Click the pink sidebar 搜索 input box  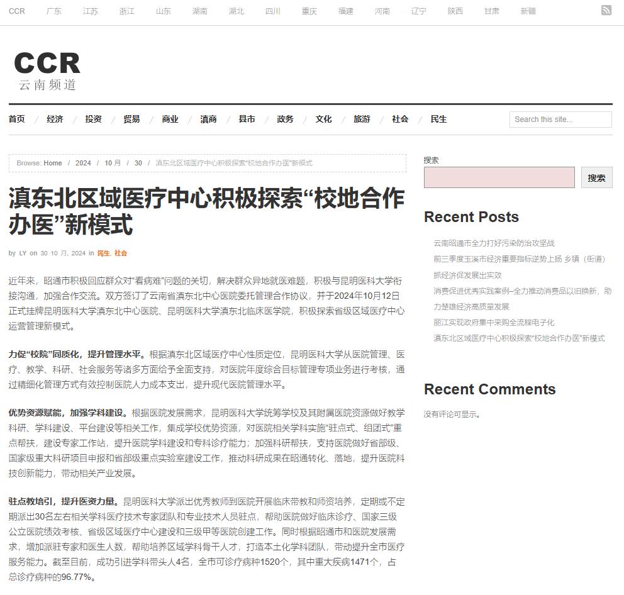[499, 177]
